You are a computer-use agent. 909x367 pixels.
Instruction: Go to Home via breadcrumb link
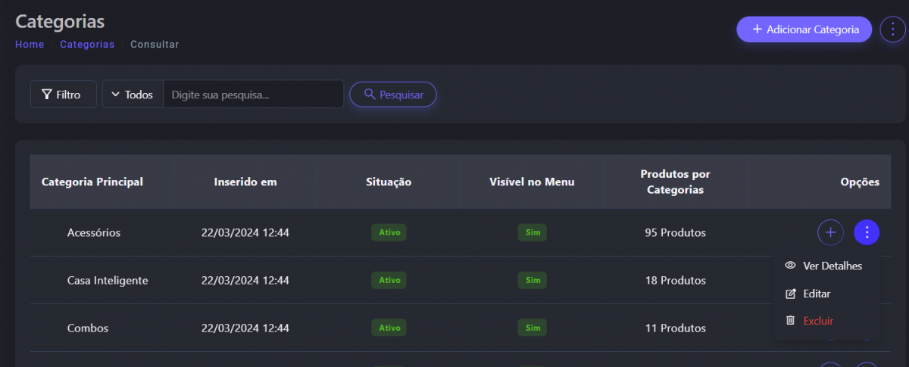click(x=30, y=45)
